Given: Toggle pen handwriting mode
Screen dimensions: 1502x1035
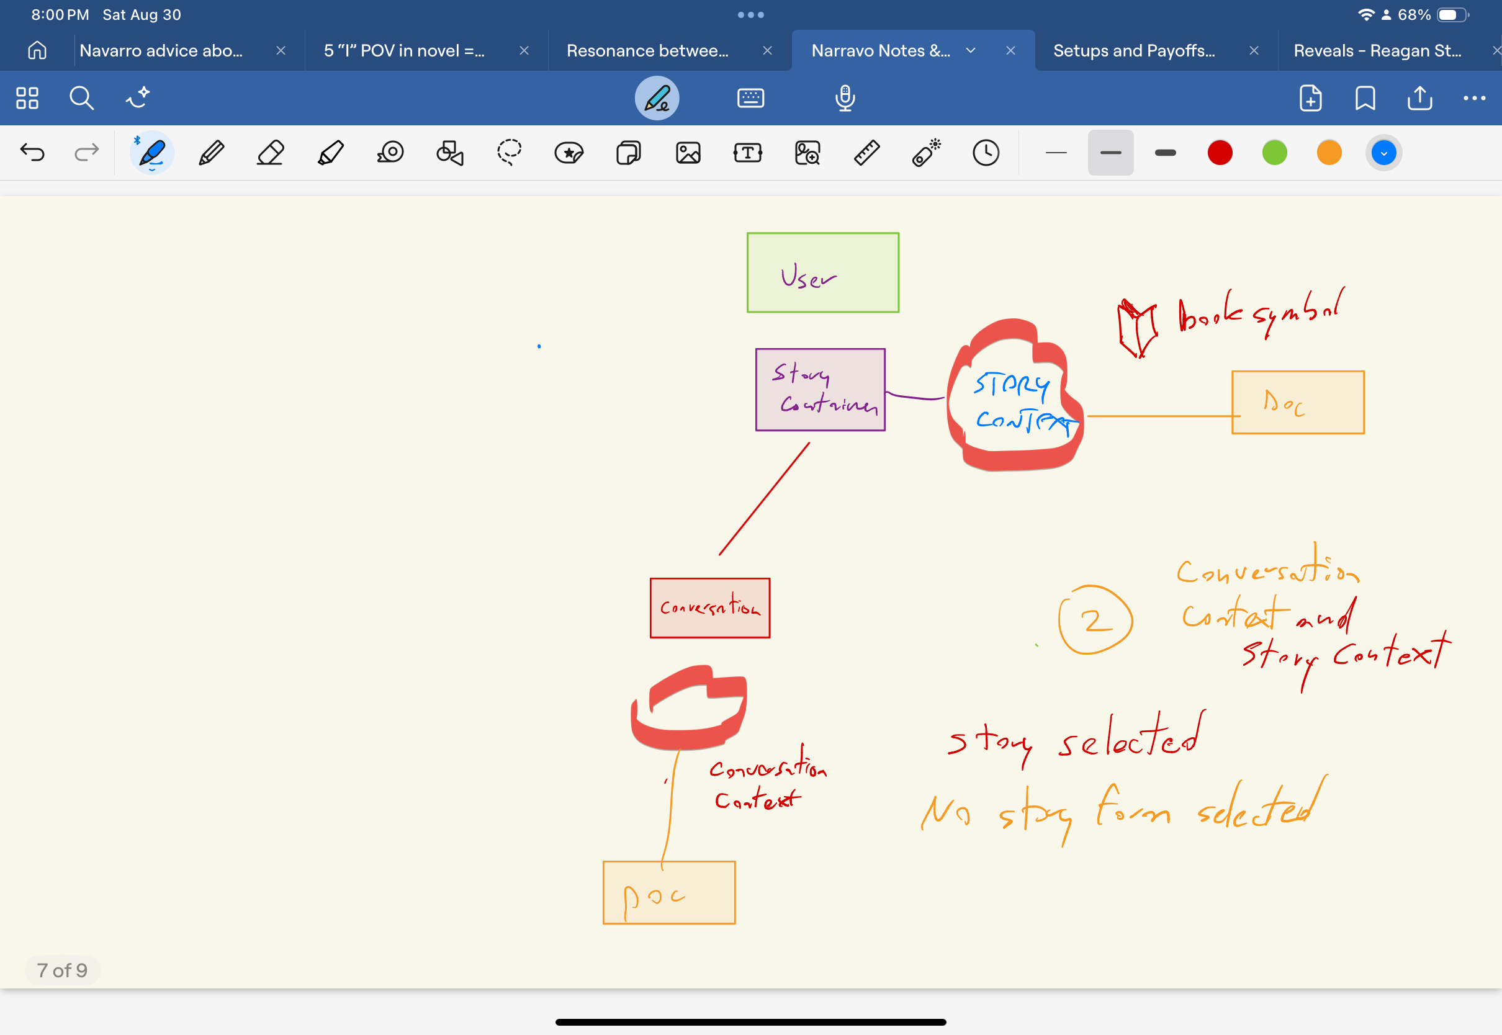Looking at the screenshot, I should [x=656, y=98].
